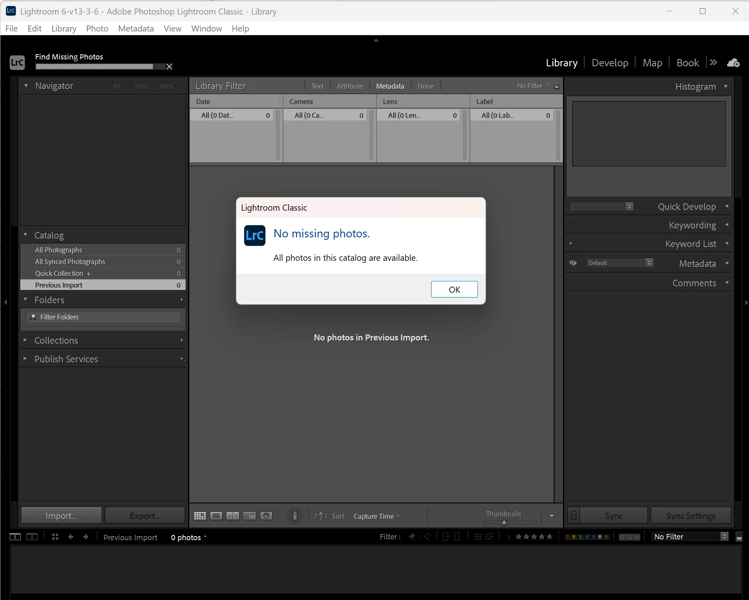Filter by green color label swatch
The width and height of the screenshot is (749, 600).
(x=580, y=537)
